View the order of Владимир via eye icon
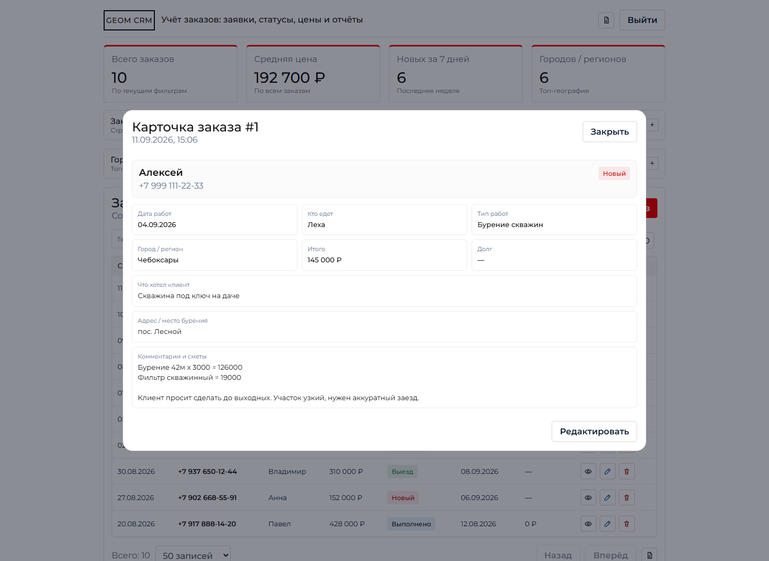 588,472
